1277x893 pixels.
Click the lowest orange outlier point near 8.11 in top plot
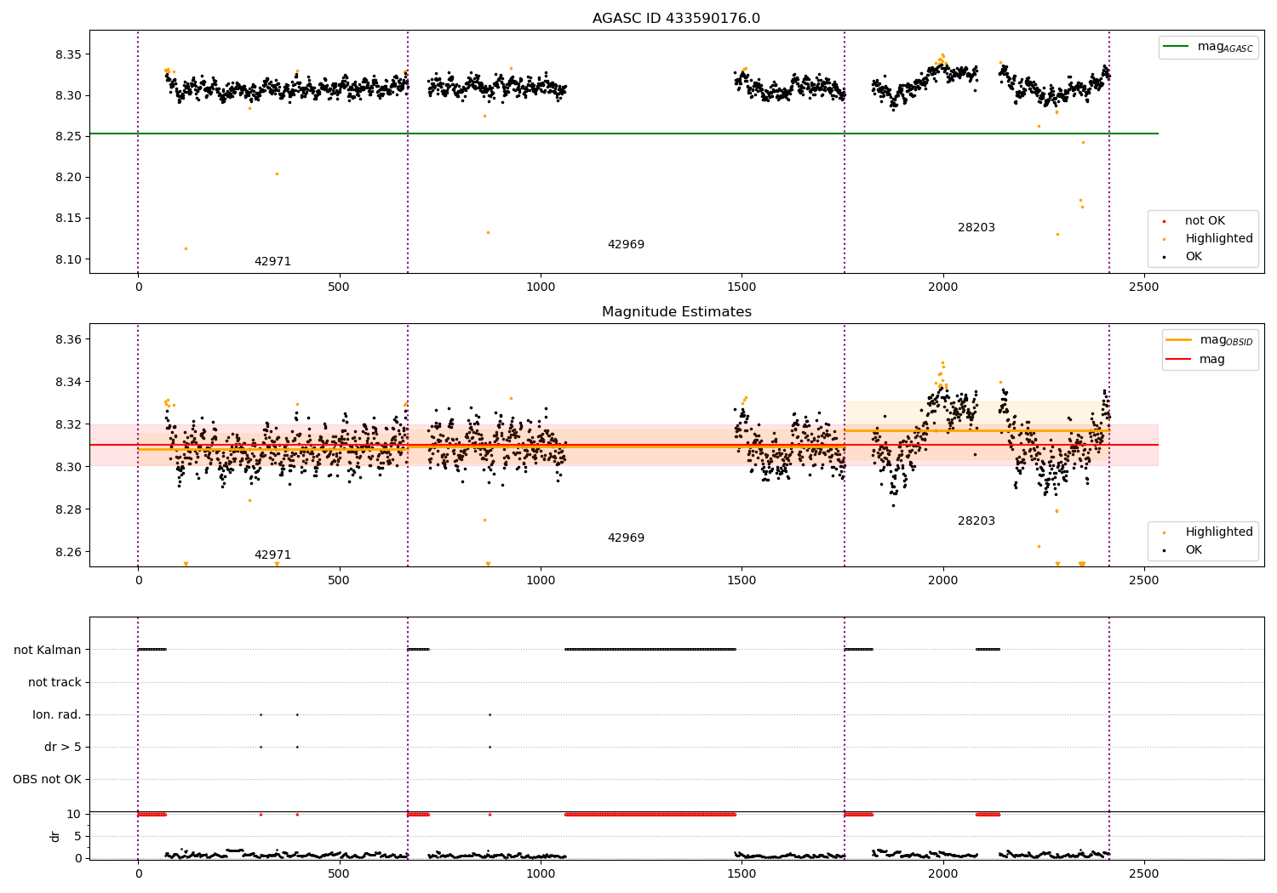186,248
